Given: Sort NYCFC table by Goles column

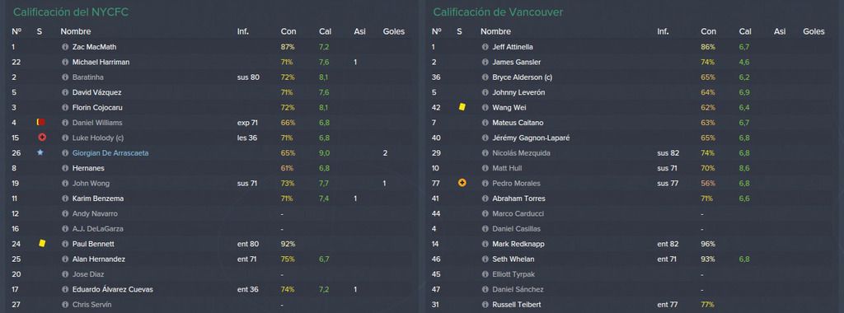Looking at the screenshot, I should click(x=393, y=32).
